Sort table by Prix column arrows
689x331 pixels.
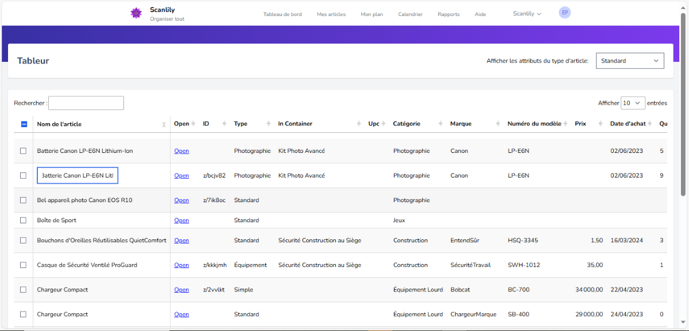(601, 124)
